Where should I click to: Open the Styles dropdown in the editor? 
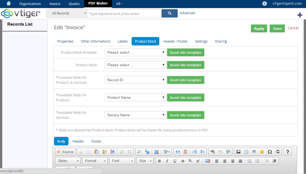click(x=68, y=161)
